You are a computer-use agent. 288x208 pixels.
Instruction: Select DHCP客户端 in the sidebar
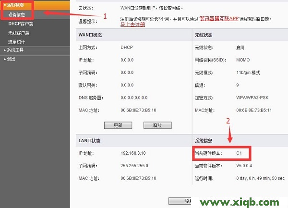pyautogui.click(x=21, y=23)
